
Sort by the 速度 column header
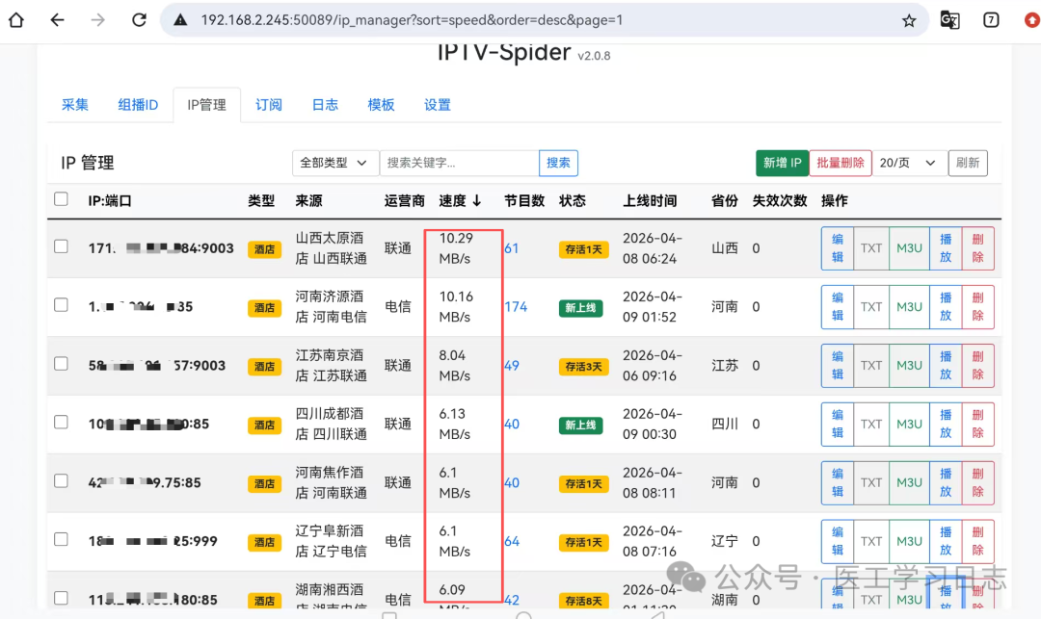click(x=460, y=201)
